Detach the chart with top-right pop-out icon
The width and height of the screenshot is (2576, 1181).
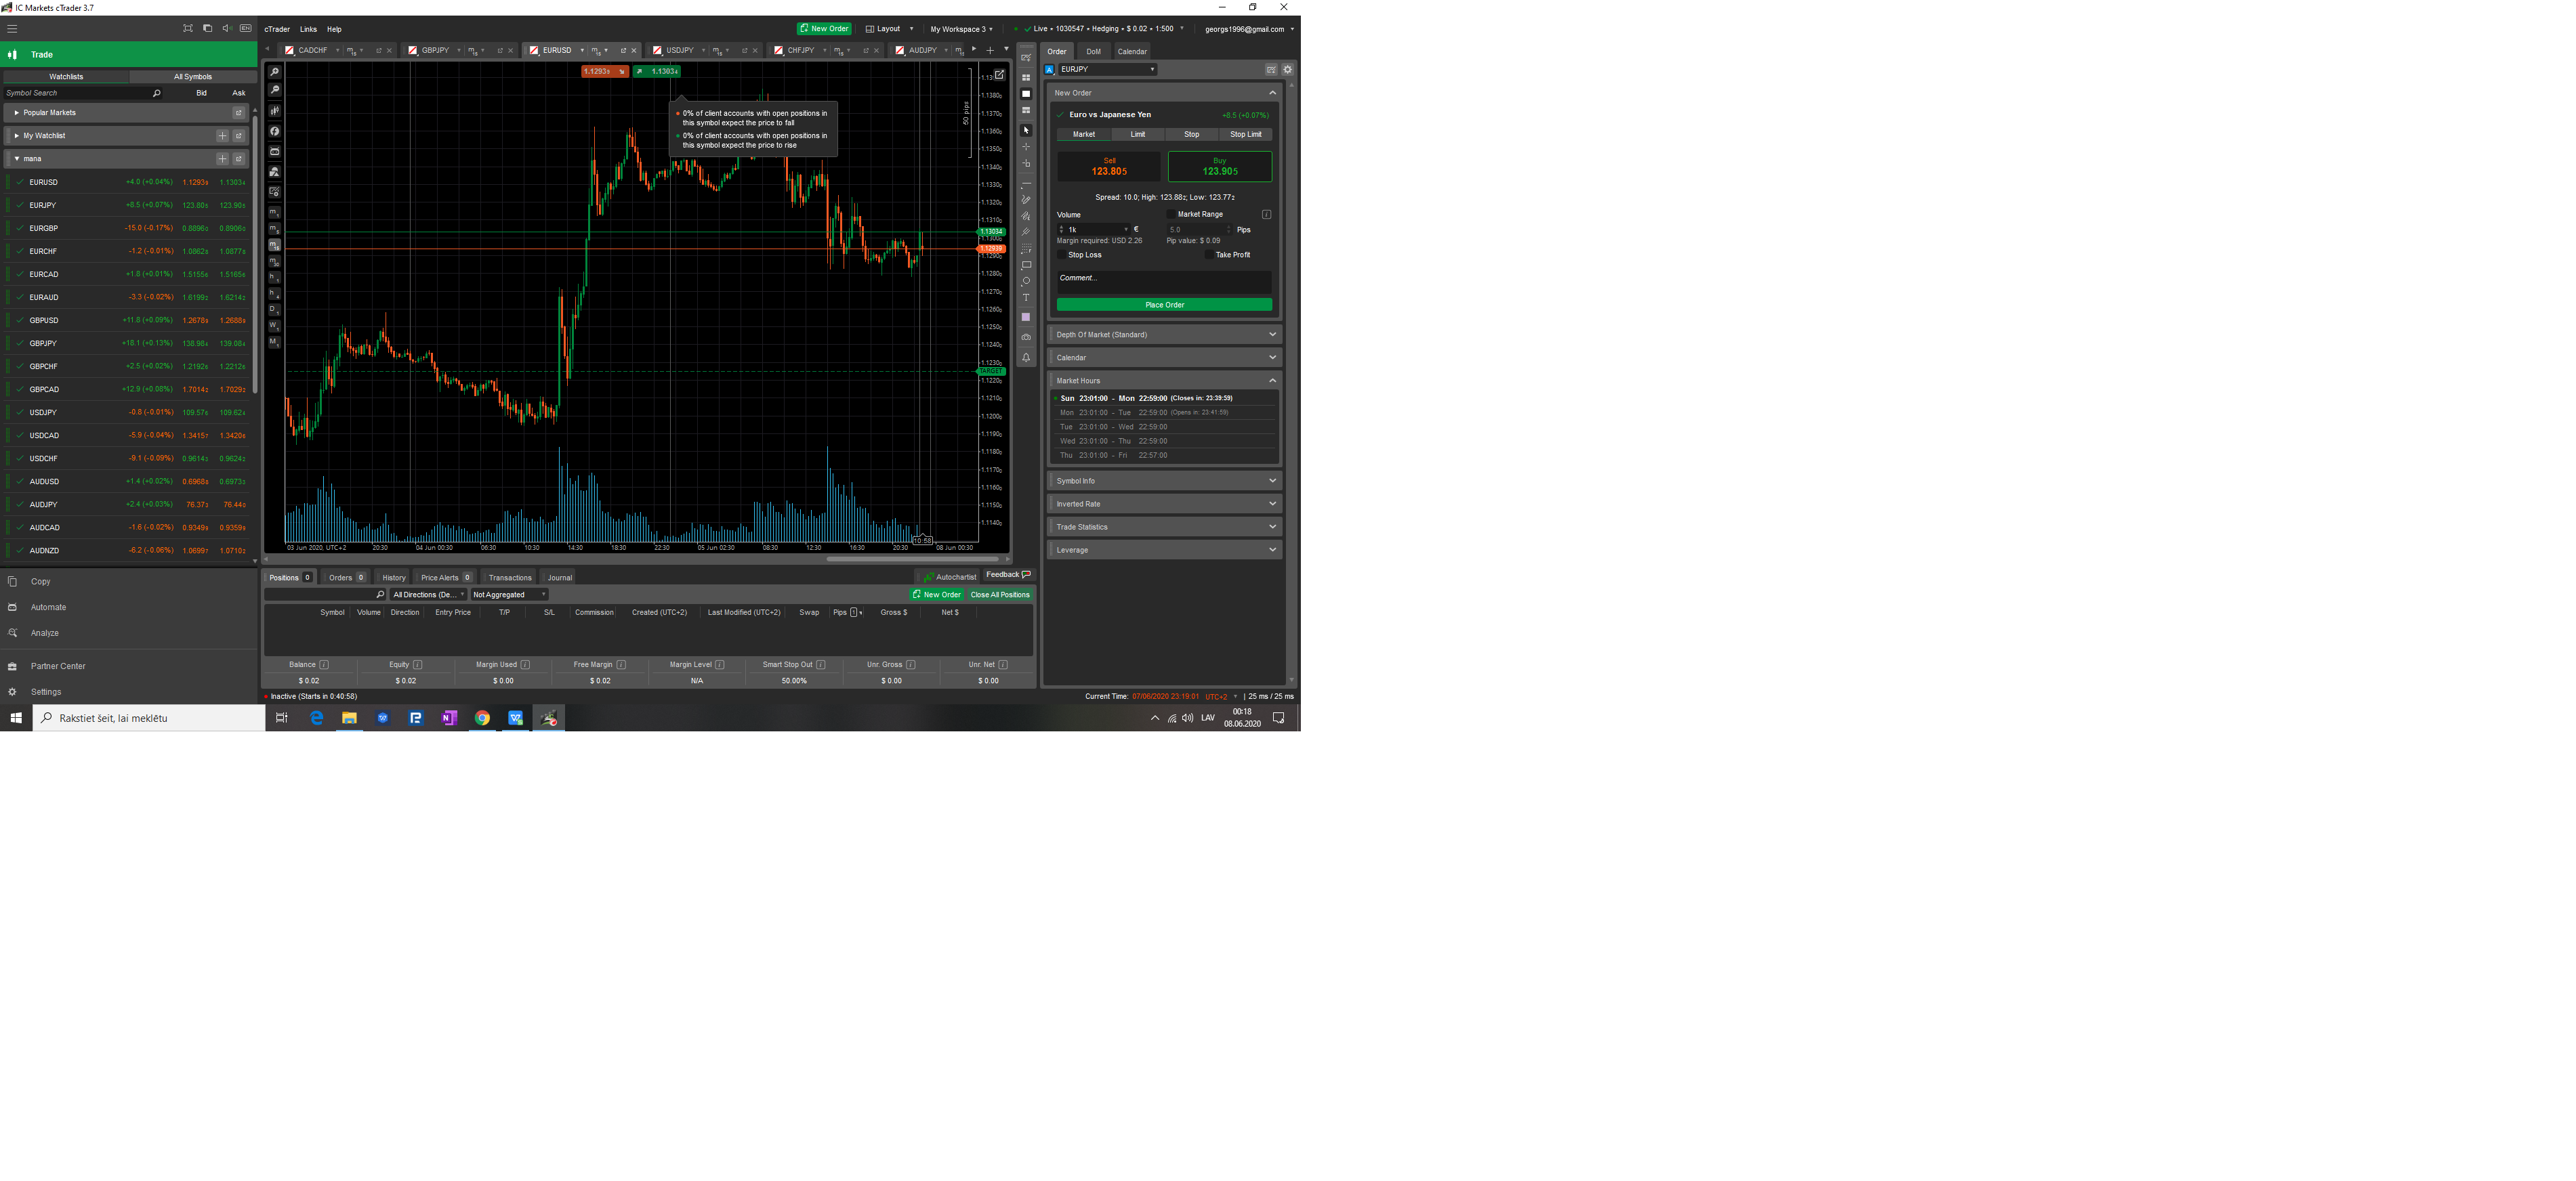(x=999, y=75)
